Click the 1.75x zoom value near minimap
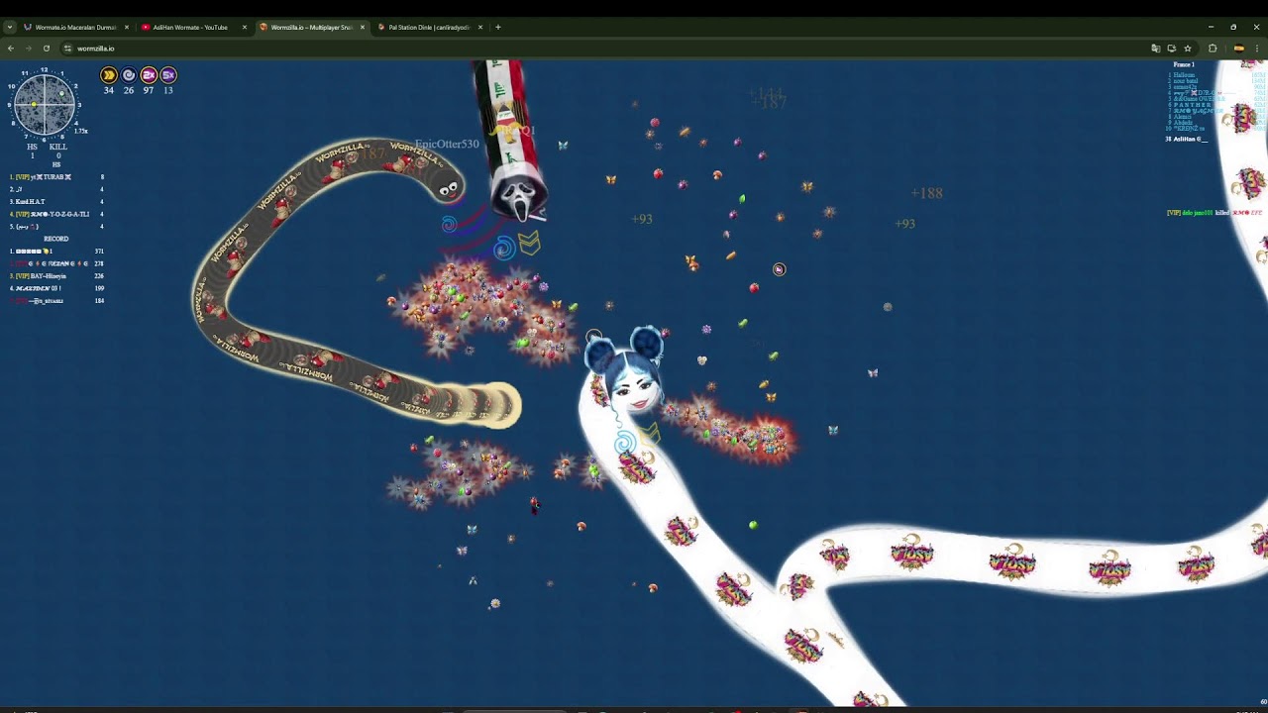This screenshot has height=713, width=1268. pos(81,131)
